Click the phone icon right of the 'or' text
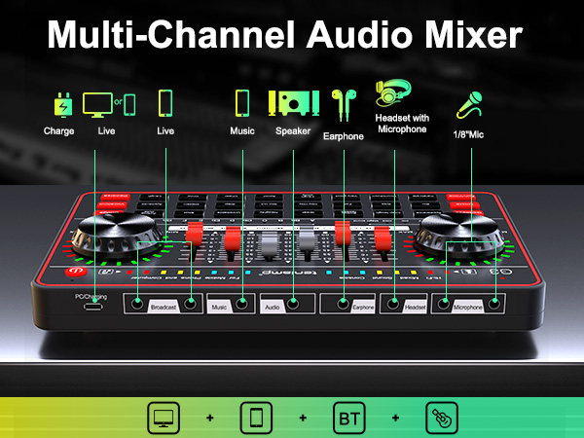The image size is (584, 438). click(129, 105)
